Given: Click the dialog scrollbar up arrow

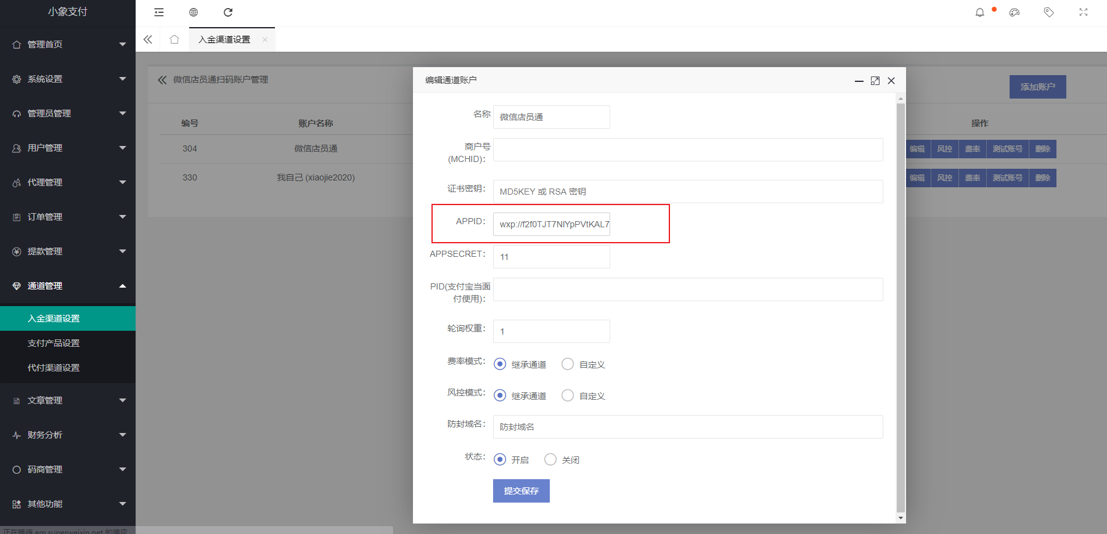Looking at the screenshot, I should (x=901, y=99).
